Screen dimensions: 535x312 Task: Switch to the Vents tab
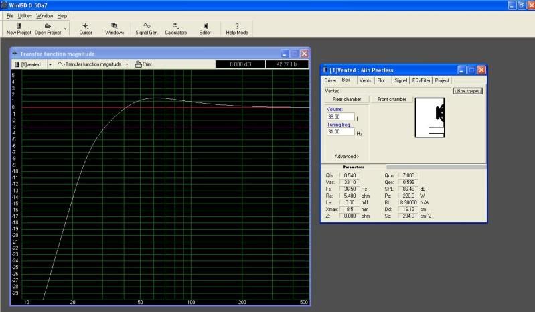pyautogui.click(x=365, y=80)
